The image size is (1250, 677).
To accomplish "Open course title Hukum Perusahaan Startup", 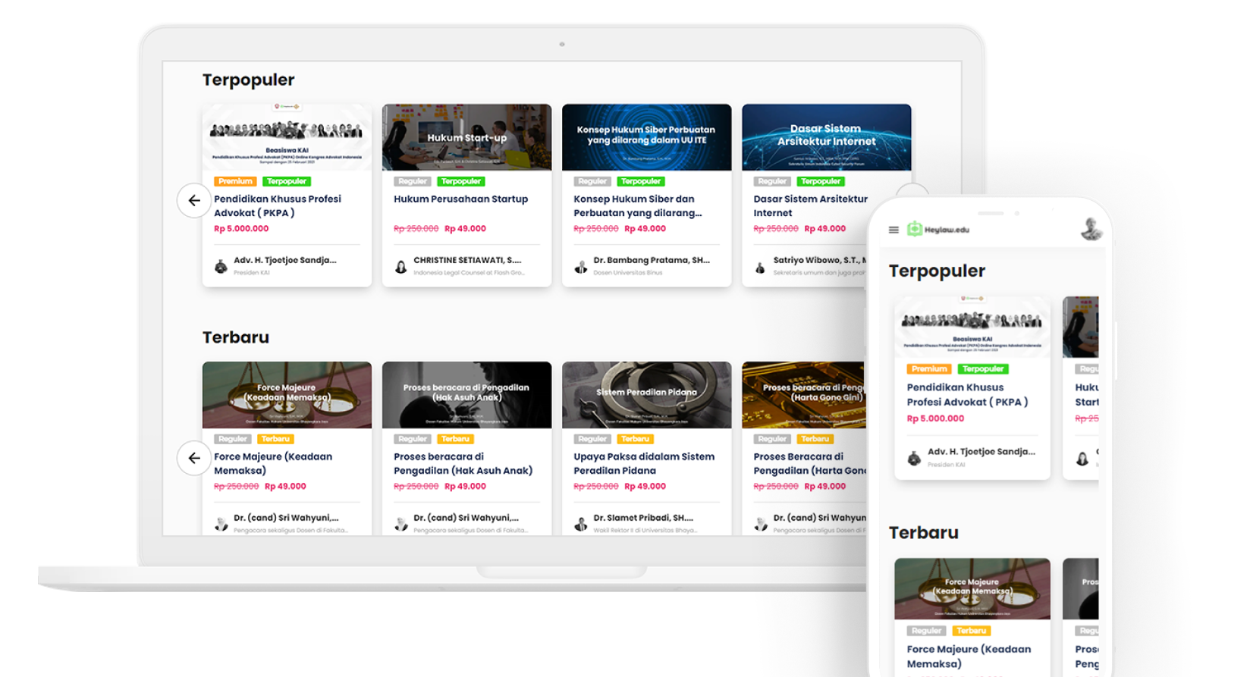I will tap(460, 199).
